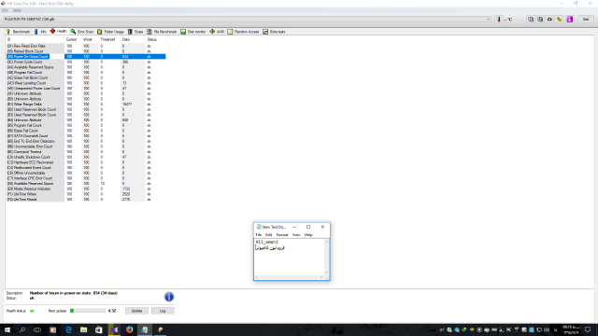Select the Wear Range Delta row

pos(86,104)
